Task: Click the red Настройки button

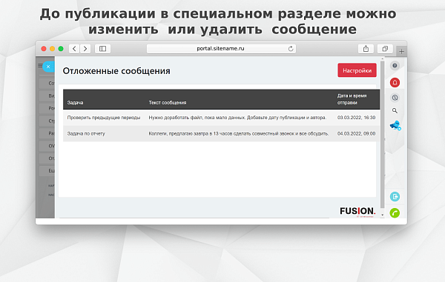Action: (357, 70)
